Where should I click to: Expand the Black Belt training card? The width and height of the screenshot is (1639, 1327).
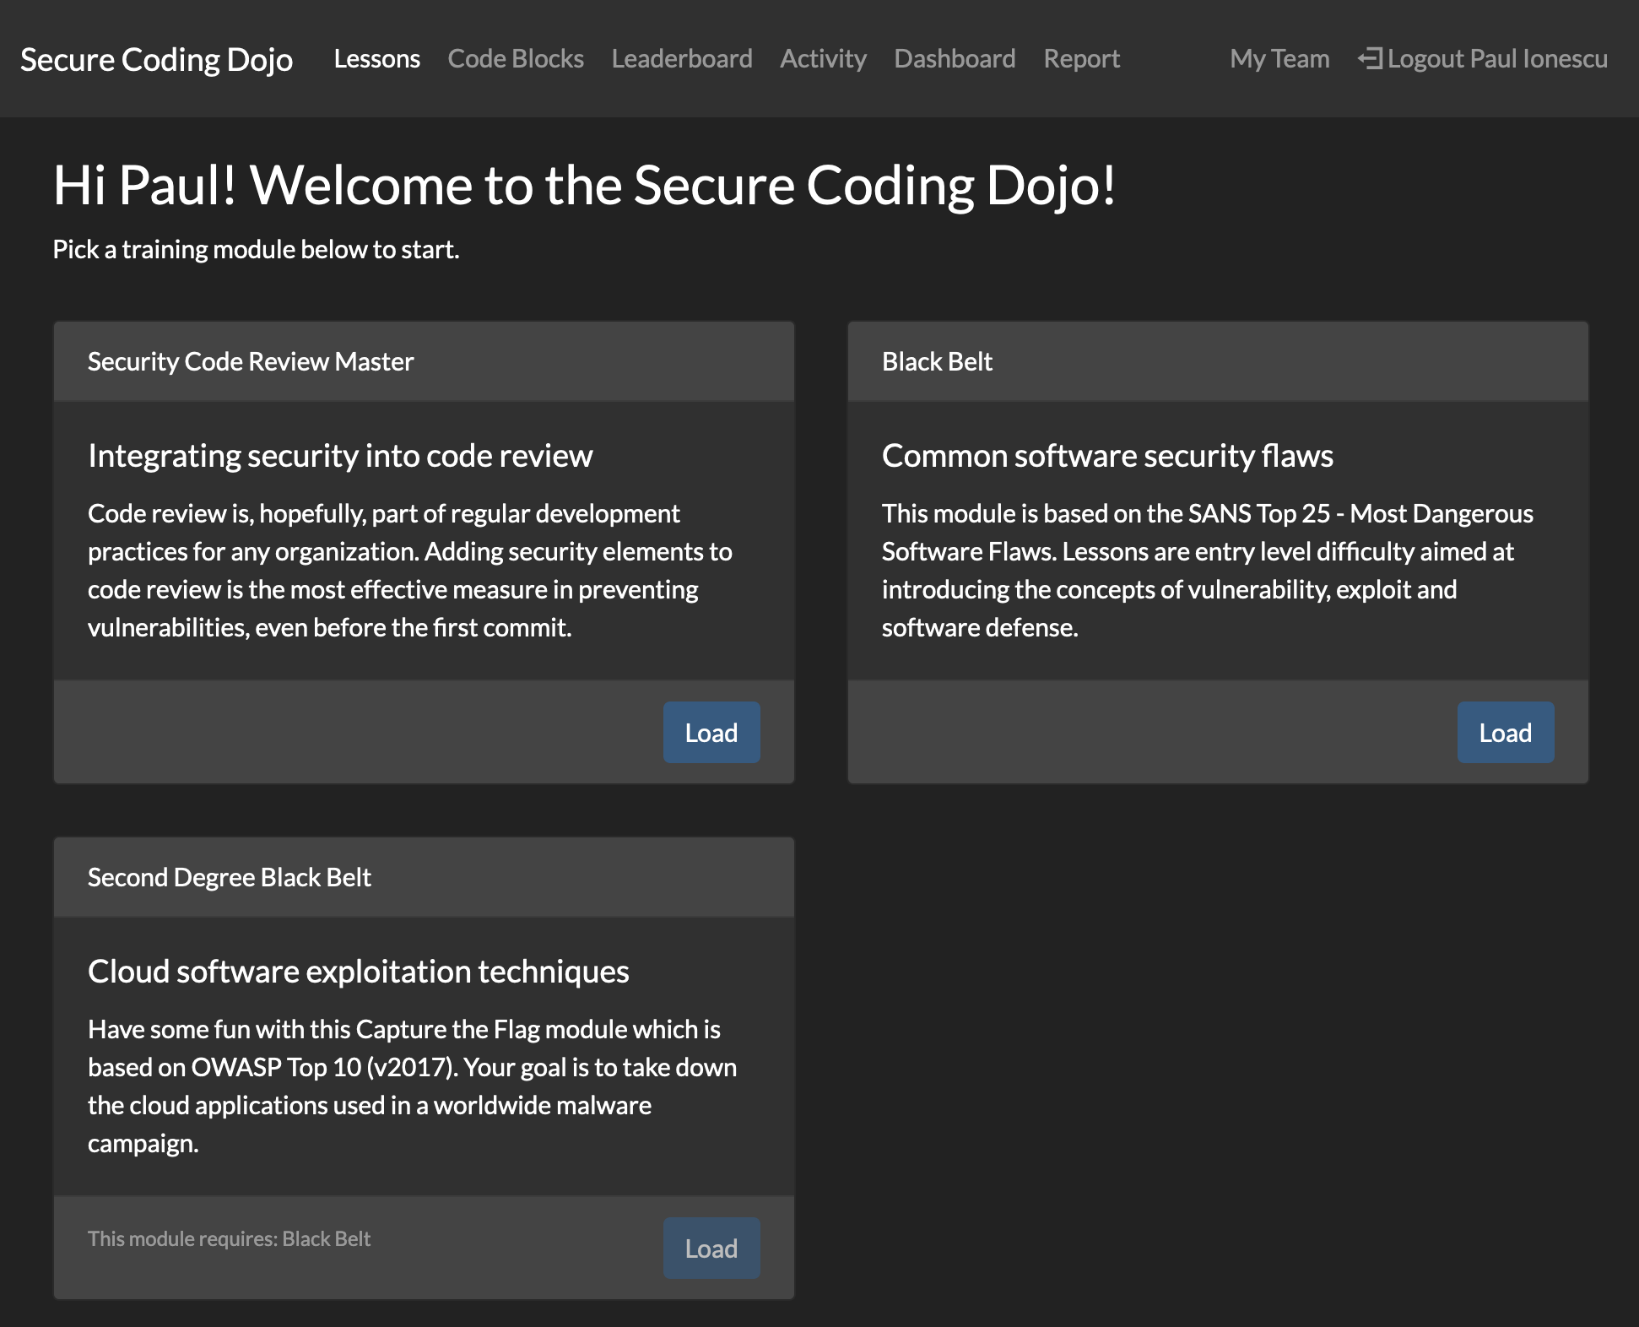[x=1505, y=731]
